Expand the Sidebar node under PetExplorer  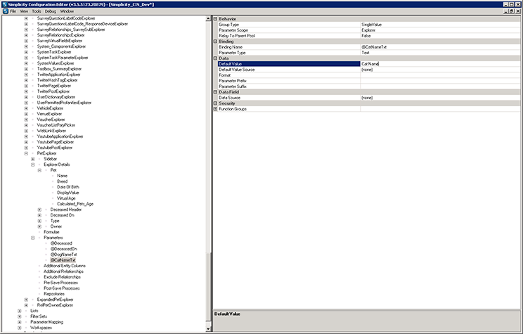[32, 159]
